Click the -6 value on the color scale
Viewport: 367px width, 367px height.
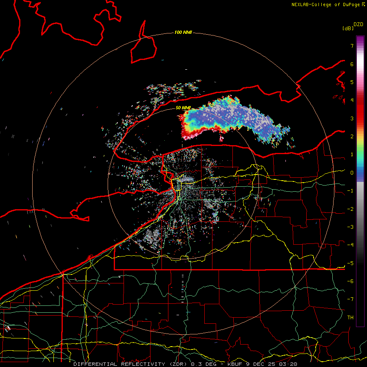pos(350,281)
